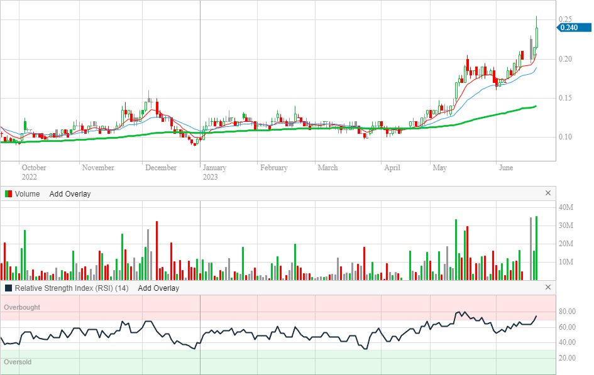Select January 2023 on the time axis
The height and width of the screenshot is (375, 594).
click(214, 172)
